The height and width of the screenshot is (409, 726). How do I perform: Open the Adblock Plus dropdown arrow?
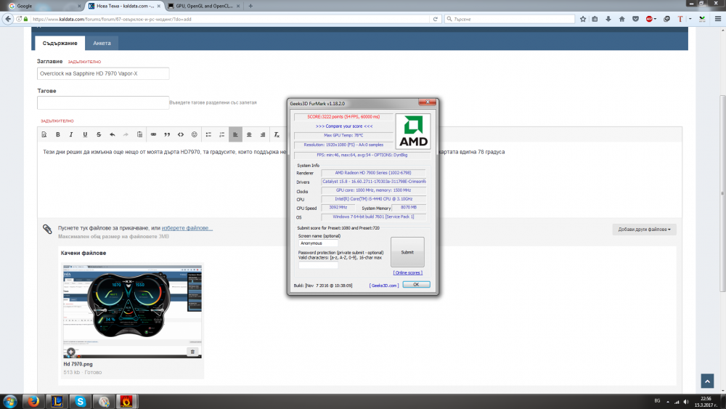655,19
